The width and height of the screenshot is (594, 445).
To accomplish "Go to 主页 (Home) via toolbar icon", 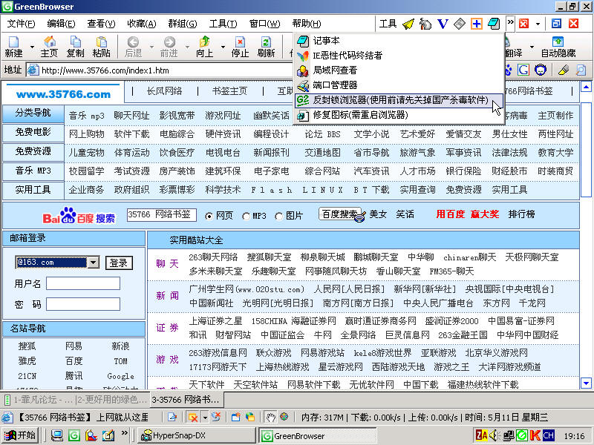I will tap(49, 47).
